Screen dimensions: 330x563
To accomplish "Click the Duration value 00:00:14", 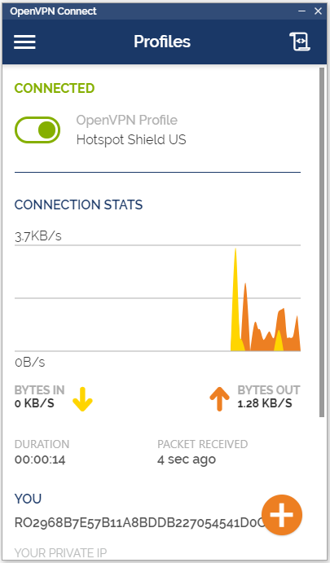I will click(40, 460).
